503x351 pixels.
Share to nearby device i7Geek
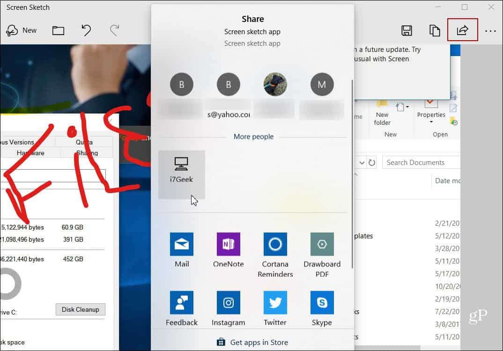182,174
